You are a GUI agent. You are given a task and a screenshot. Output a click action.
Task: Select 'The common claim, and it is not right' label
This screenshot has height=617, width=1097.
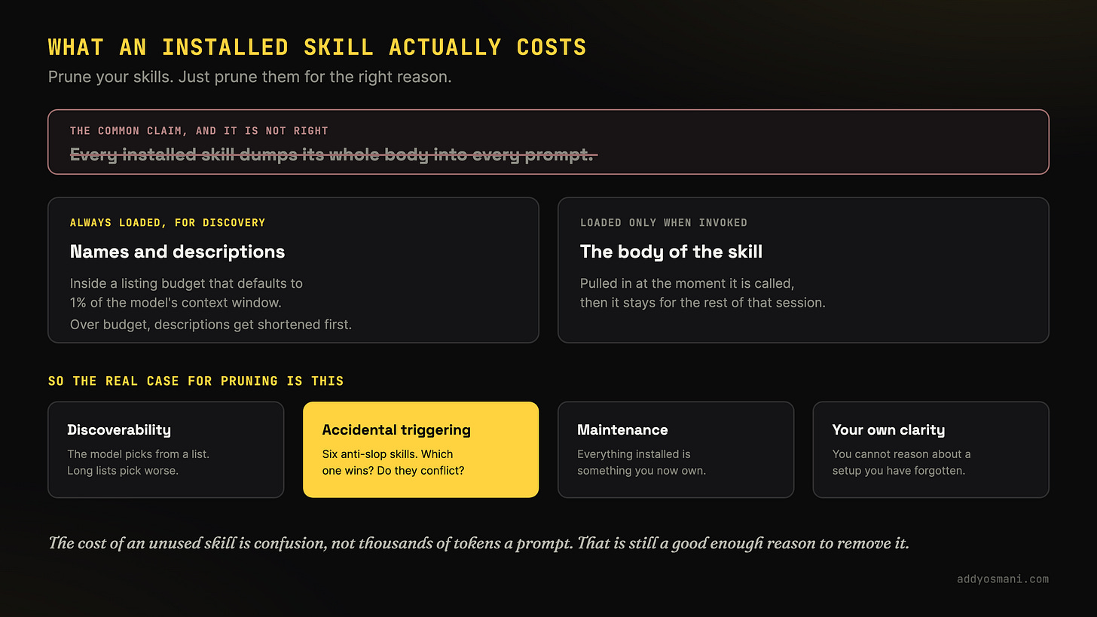(x=199, y=131)
